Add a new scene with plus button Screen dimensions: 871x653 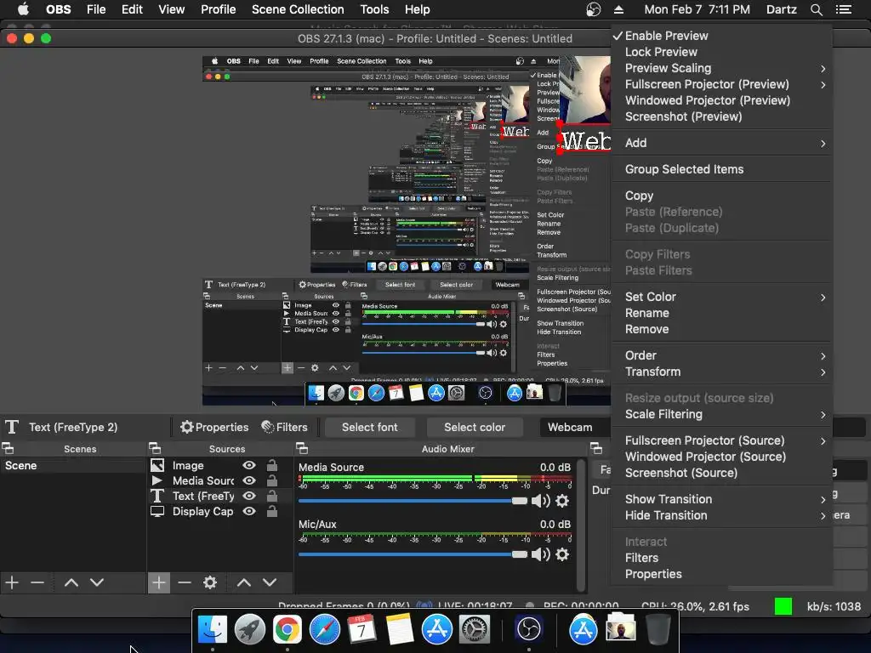point(12,582)
